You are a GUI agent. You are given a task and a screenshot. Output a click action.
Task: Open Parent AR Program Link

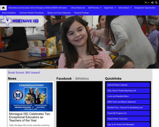[x=128, y=113]
